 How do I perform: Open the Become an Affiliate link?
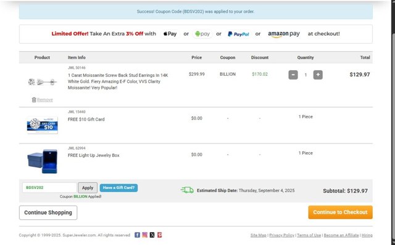pyautogui.click(x=341, y=235)
